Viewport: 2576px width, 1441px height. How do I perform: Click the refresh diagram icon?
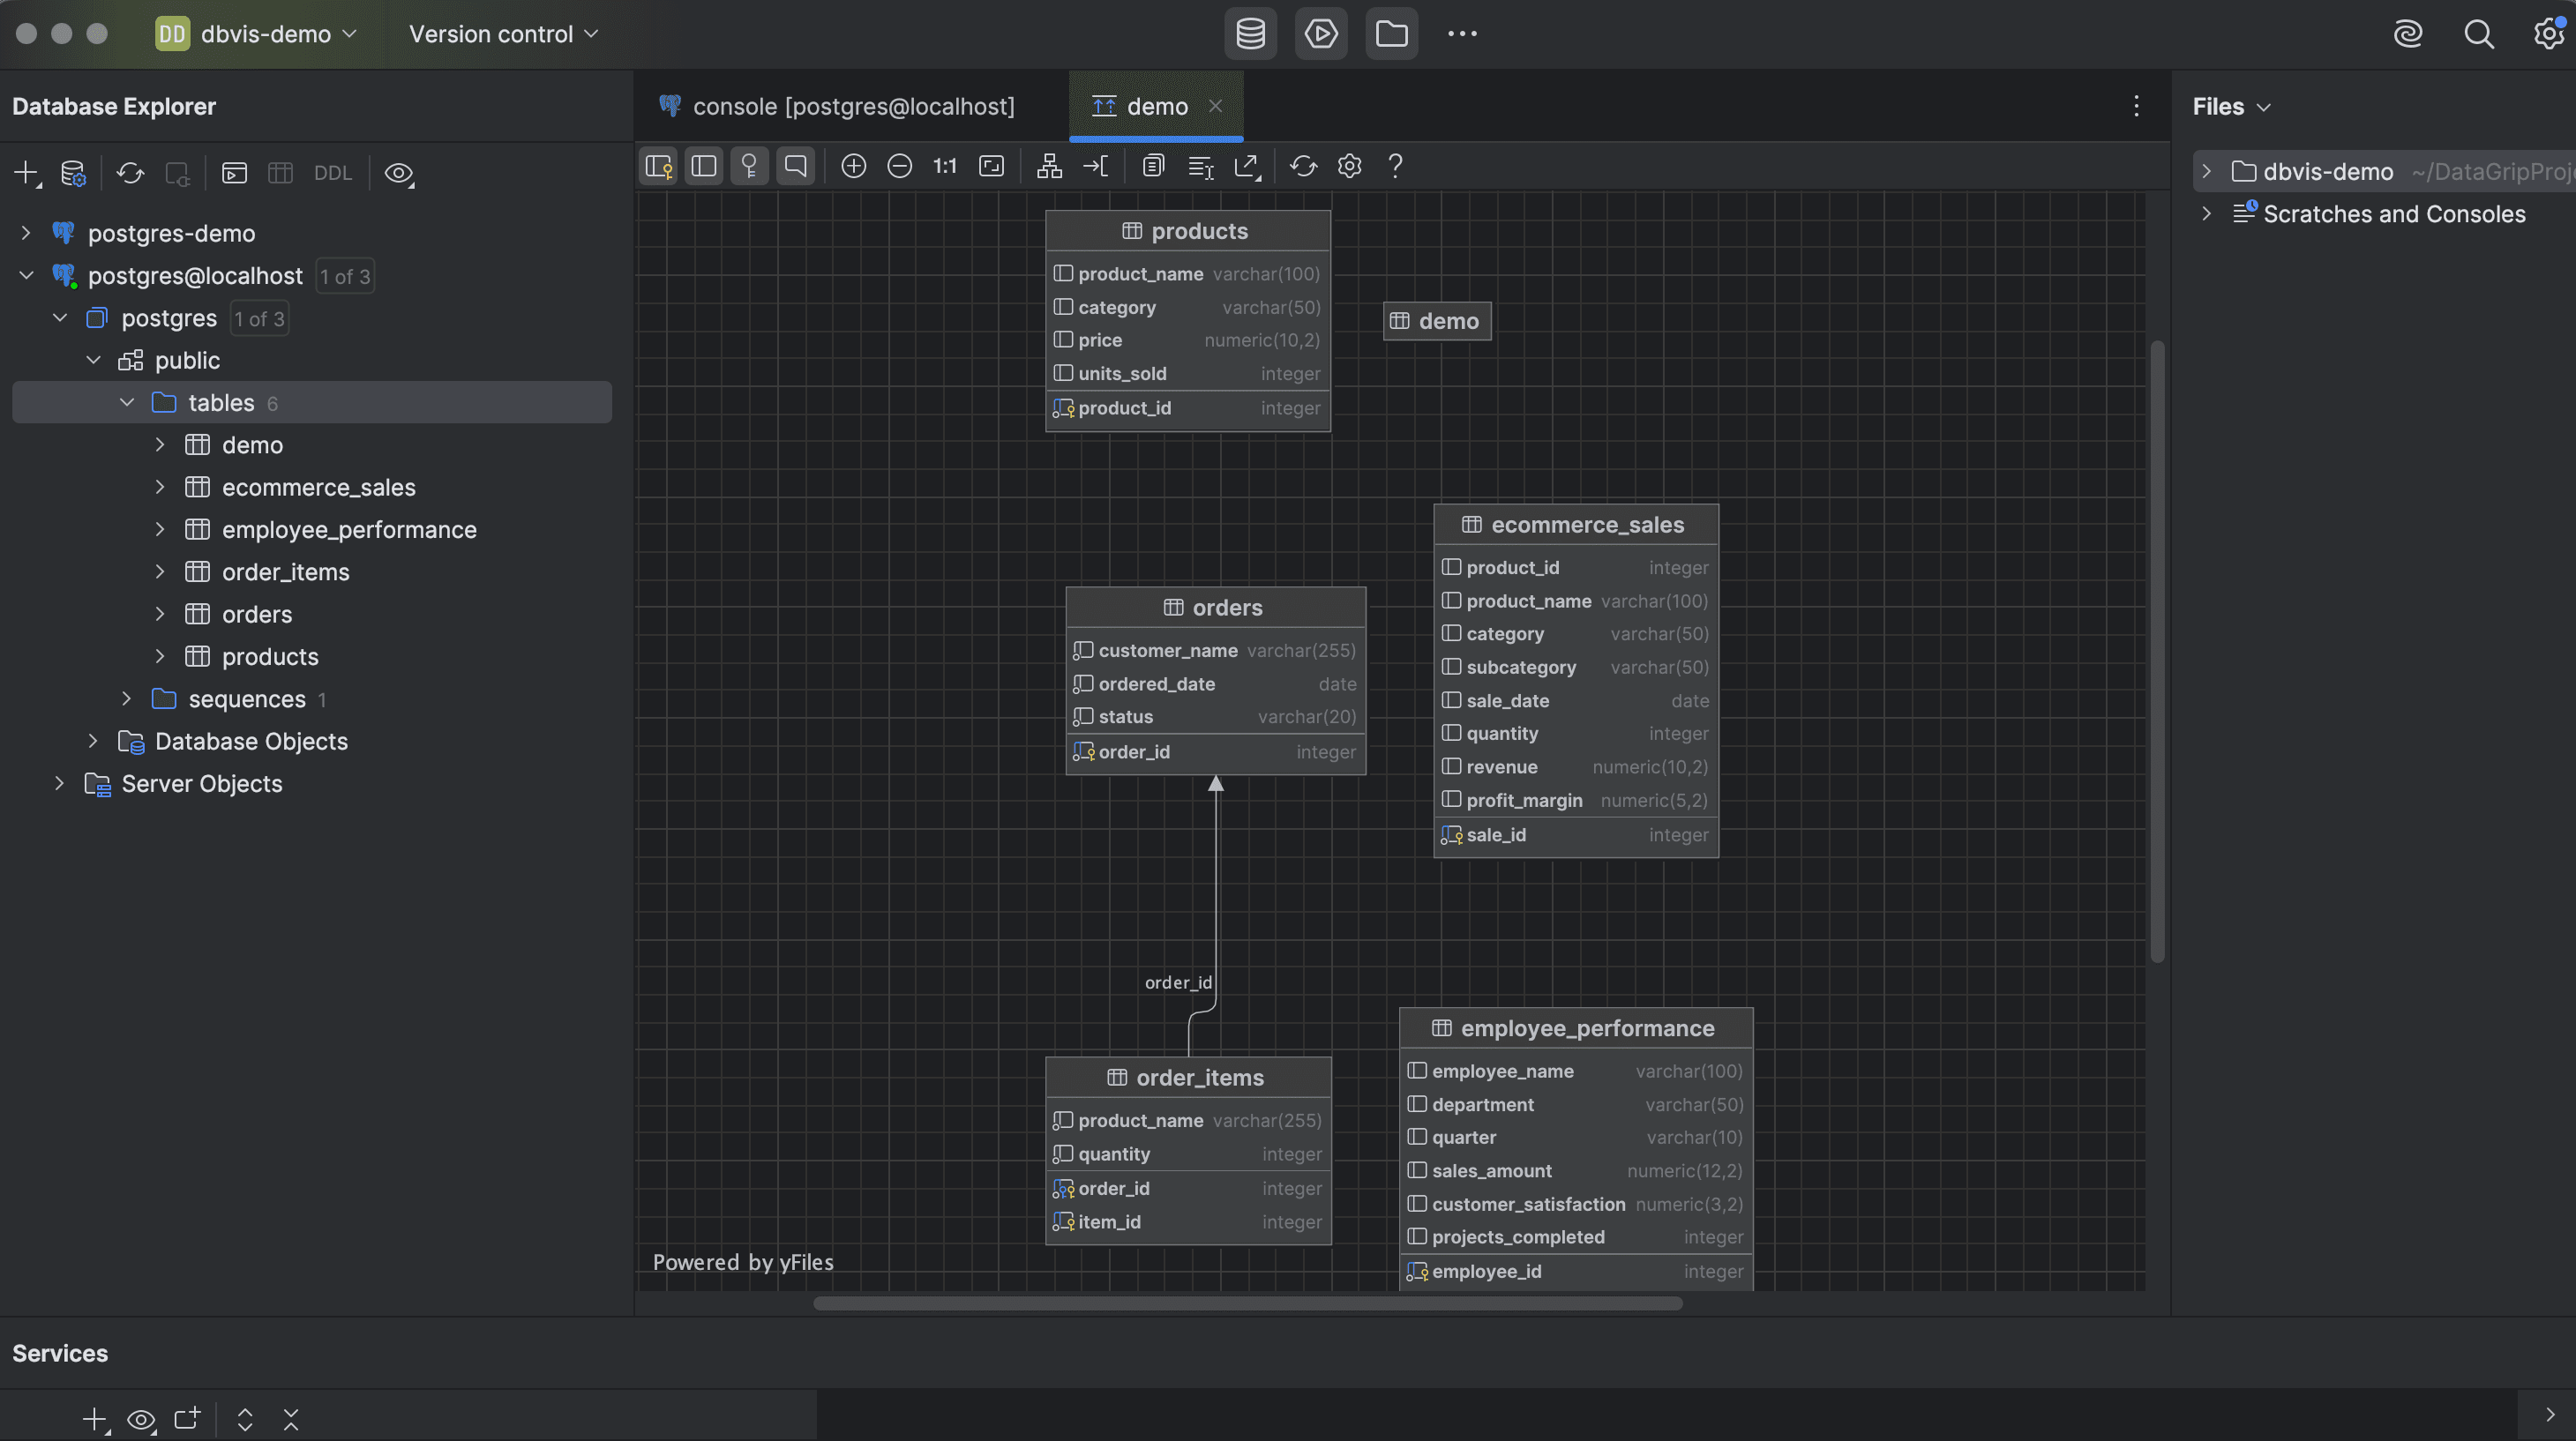point(1303,166)
